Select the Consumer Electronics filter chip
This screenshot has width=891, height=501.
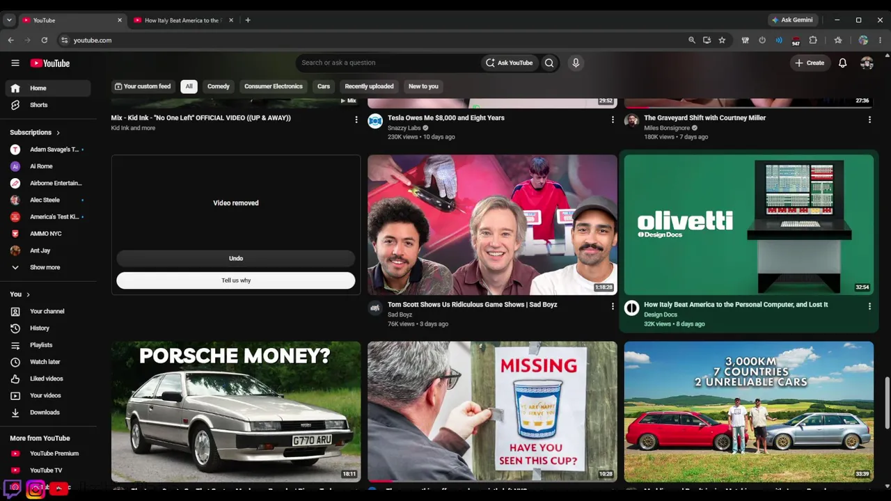click(274, 86)
